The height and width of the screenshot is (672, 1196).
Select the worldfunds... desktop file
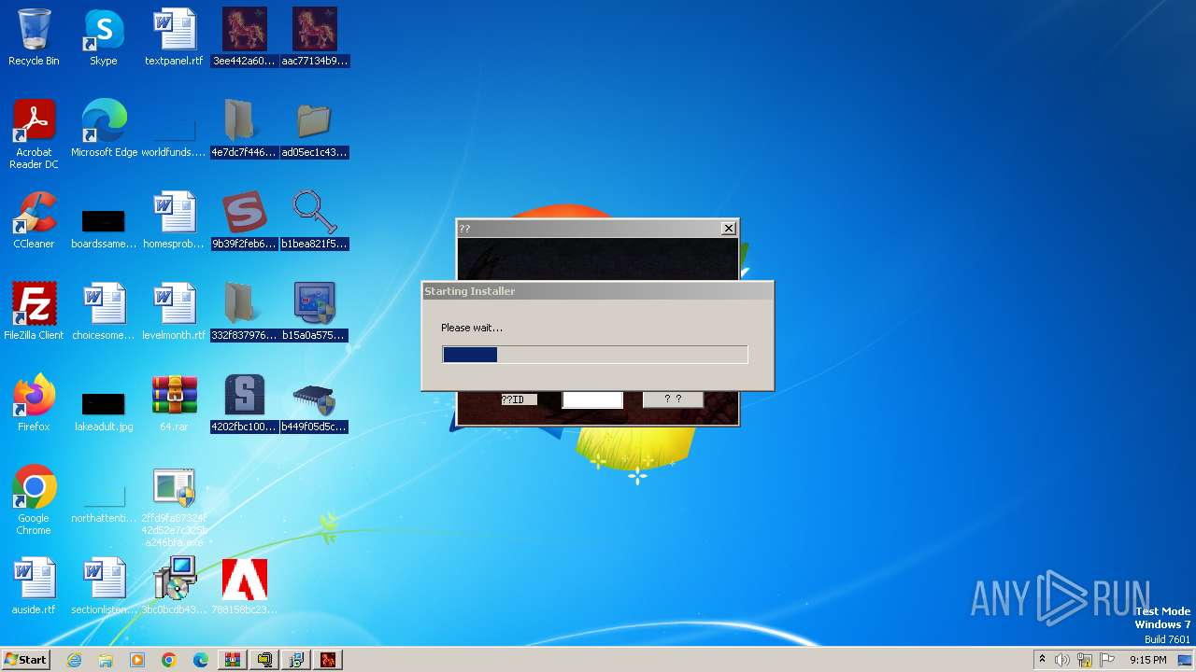click(174, 136)
